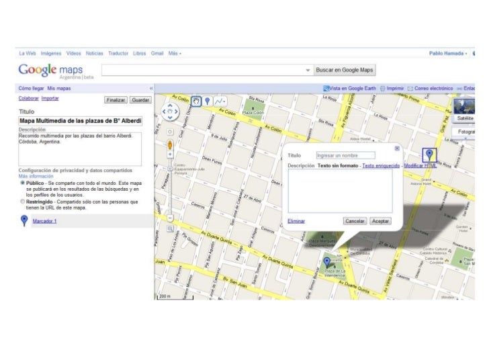
Task: Select the hand pan tool
Action: pyautogui.click(x=196, y=101)
